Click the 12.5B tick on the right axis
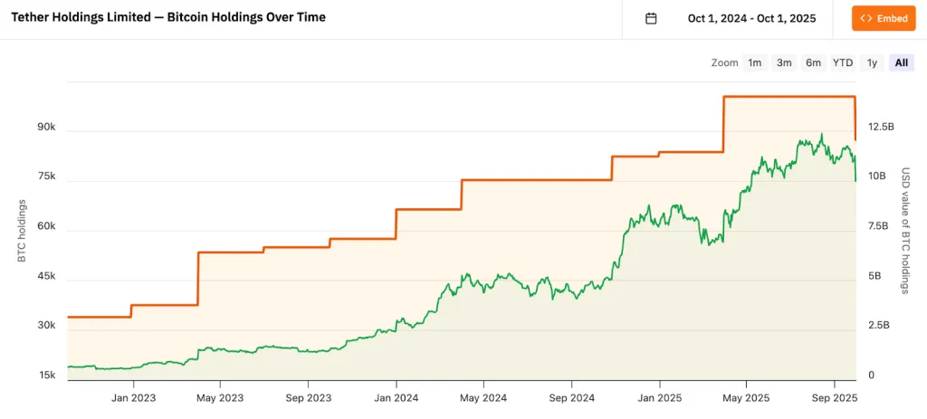927x419 pixels. coord(881,128)
